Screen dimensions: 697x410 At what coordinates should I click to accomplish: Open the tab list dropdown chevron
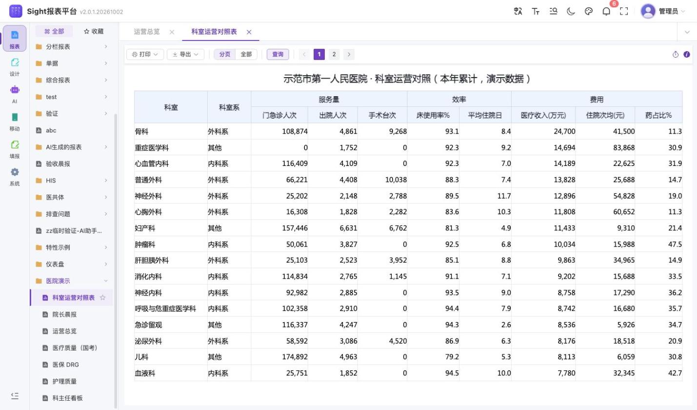(x=687, y=32)
